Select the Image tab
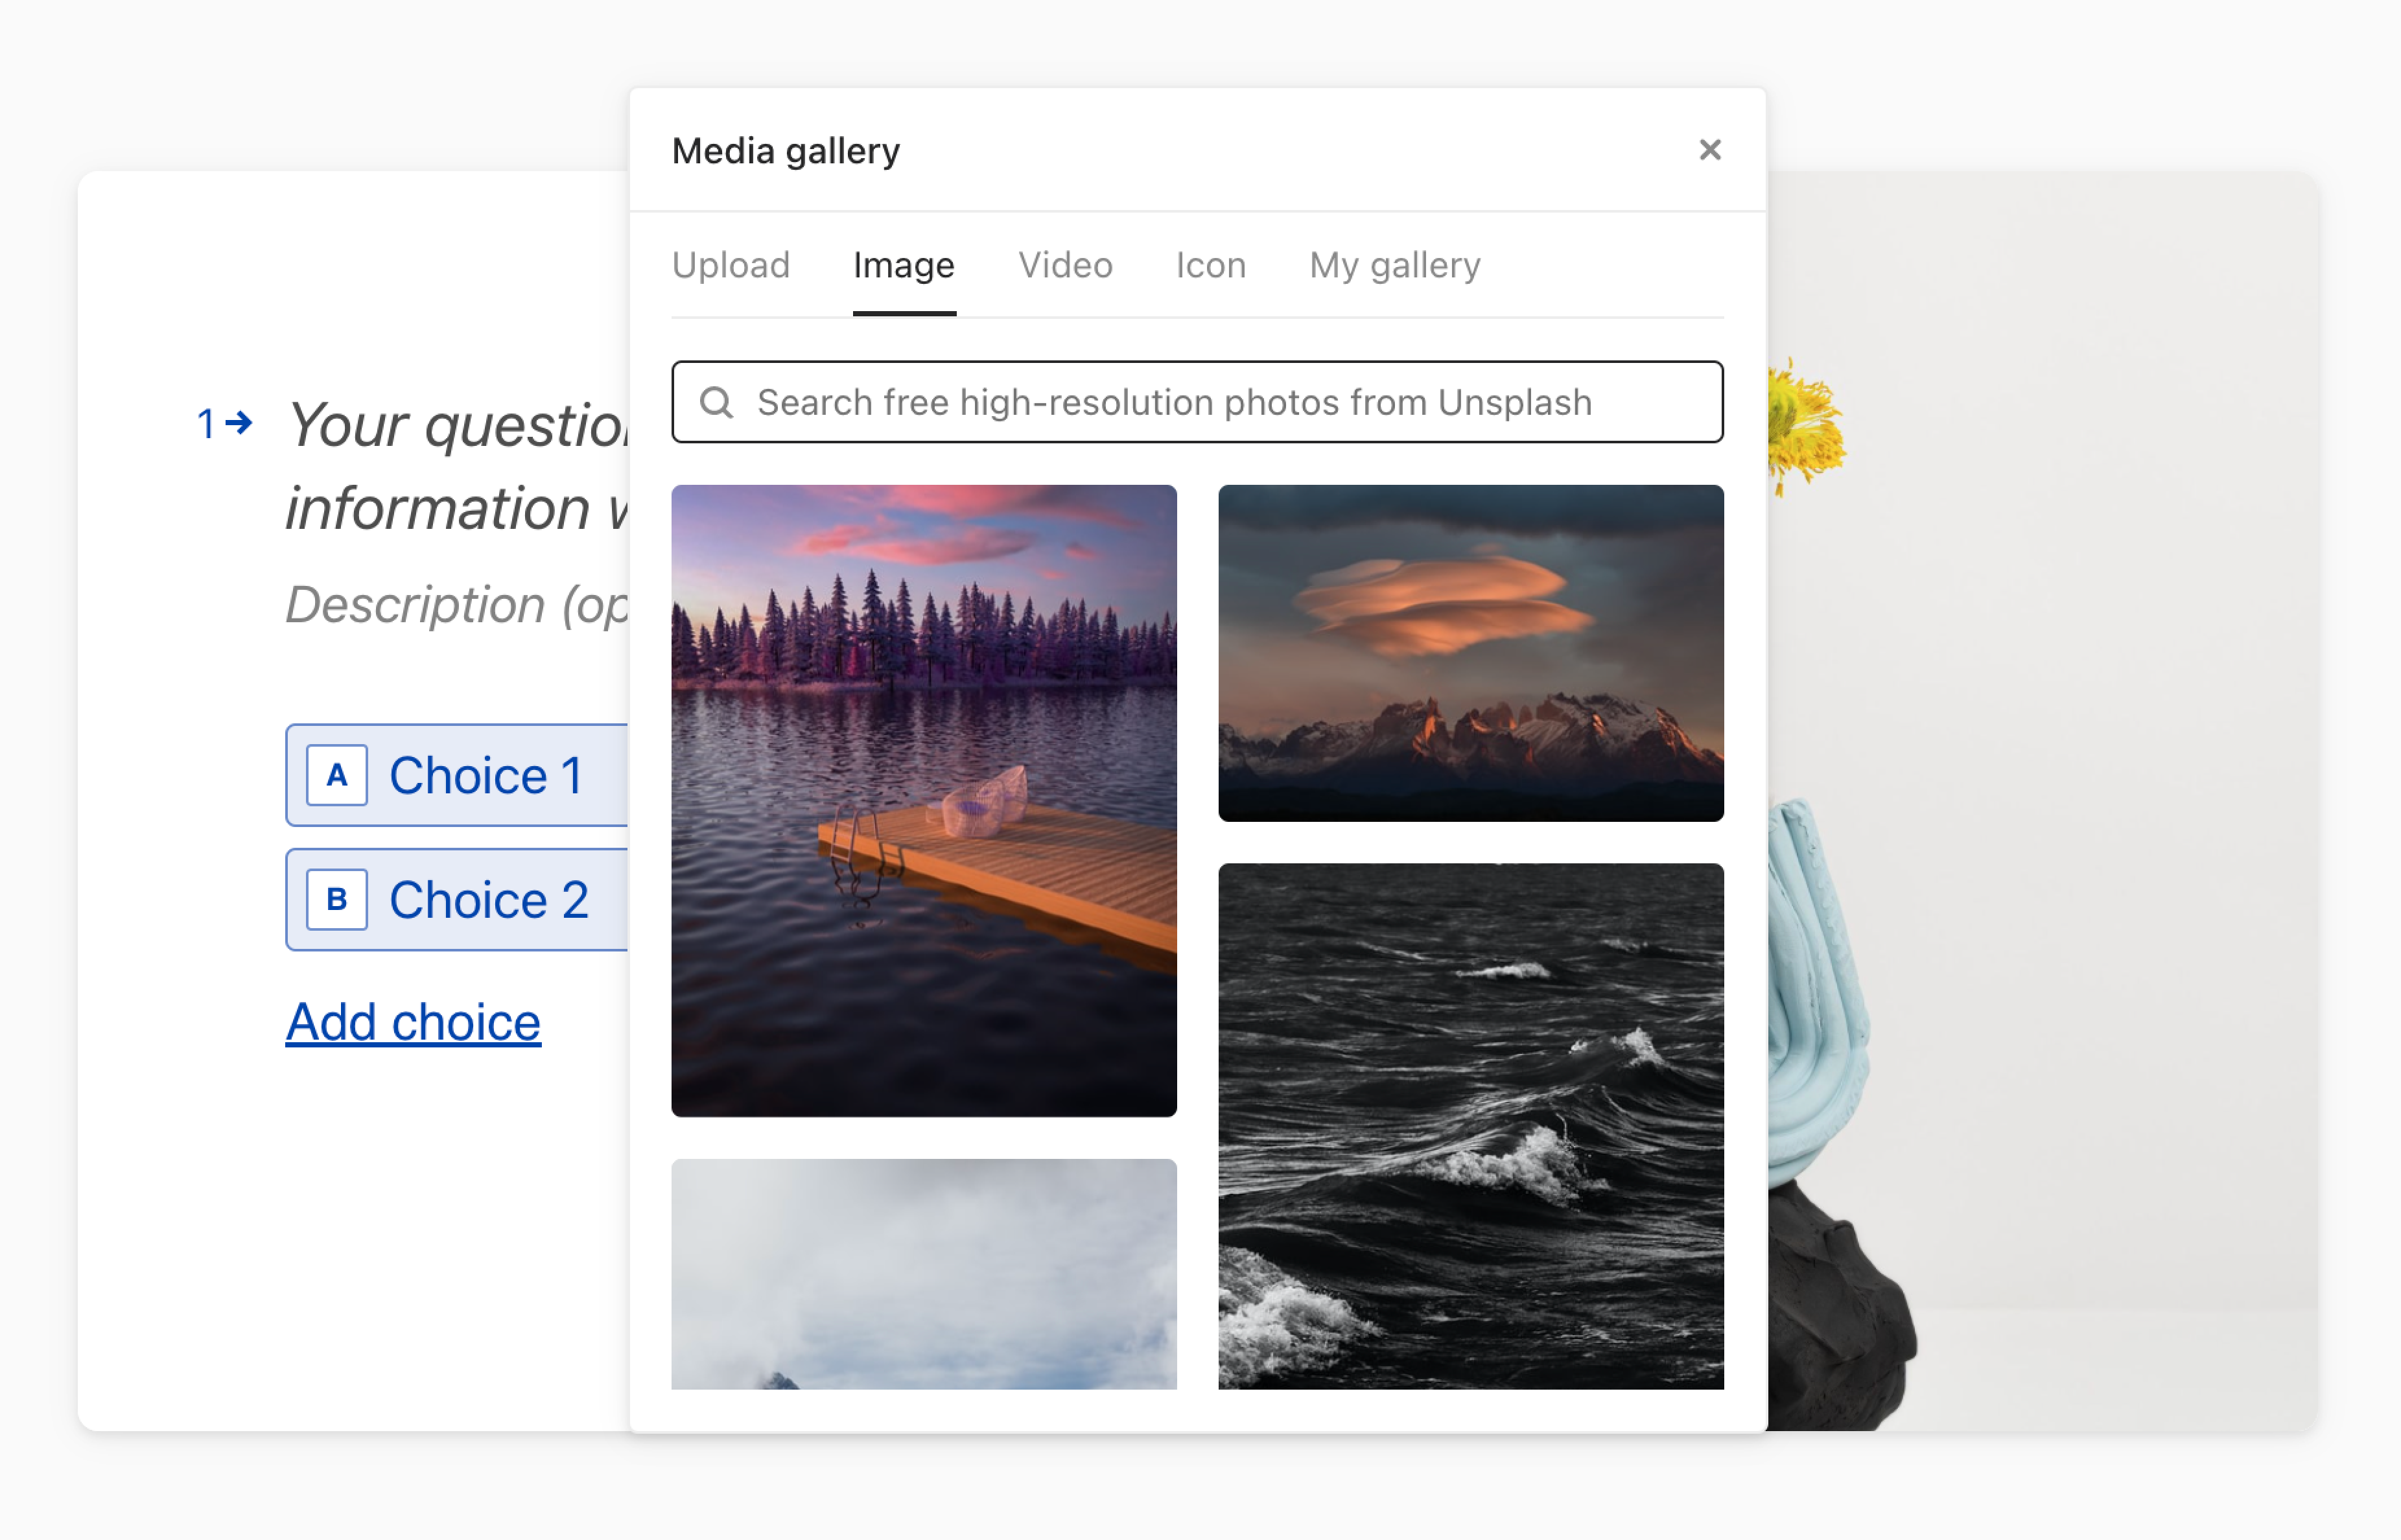The width and height of the screenshot is (2401, 1540). 903,265
